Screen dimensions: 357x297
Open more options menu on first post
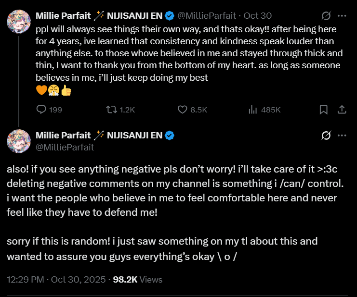coord(342,15)
